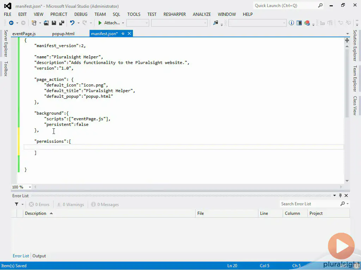
Task: Open the Class View side panel
Action: [355, 105]
